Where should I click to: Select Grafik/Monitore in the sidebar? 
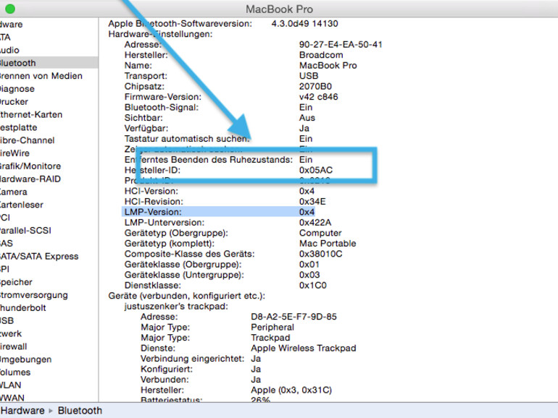[x=30, y=166]
